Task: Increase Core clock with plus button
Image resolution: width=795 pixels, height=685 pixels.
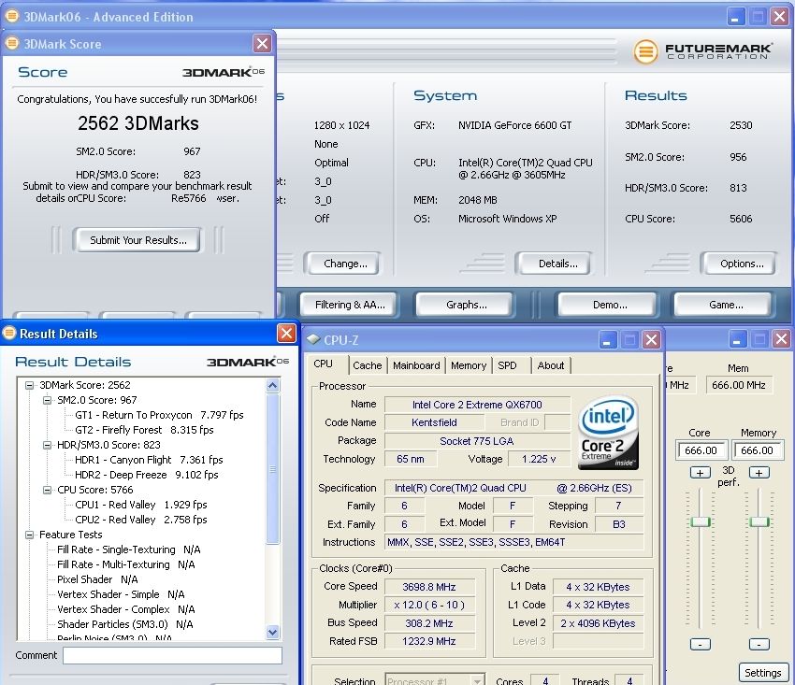Action: 700,473
